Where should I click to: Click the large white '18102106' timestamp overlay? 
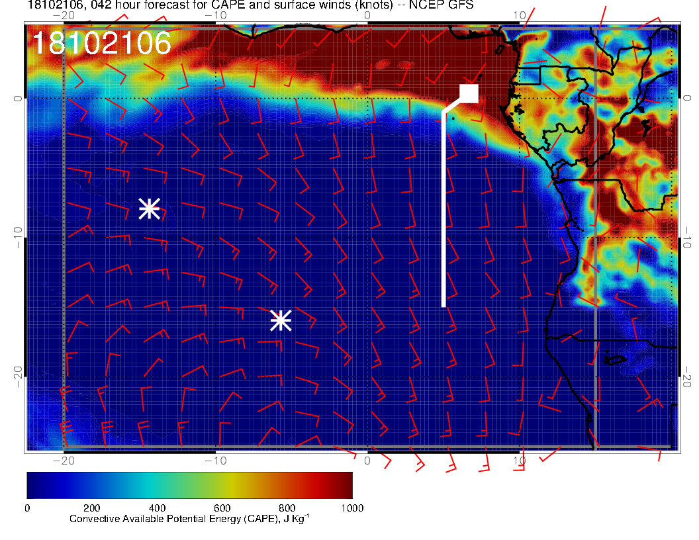(x=102, y=43)
